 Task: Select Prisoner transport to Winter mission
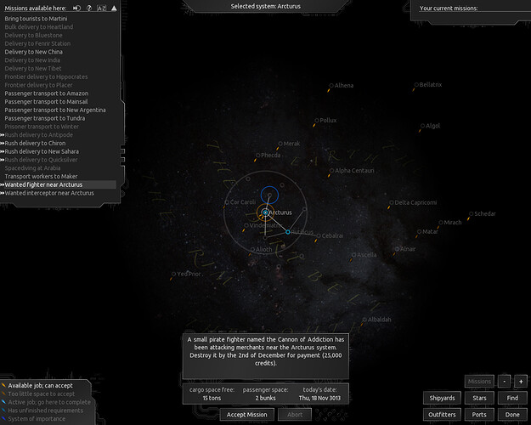point(42,127)
